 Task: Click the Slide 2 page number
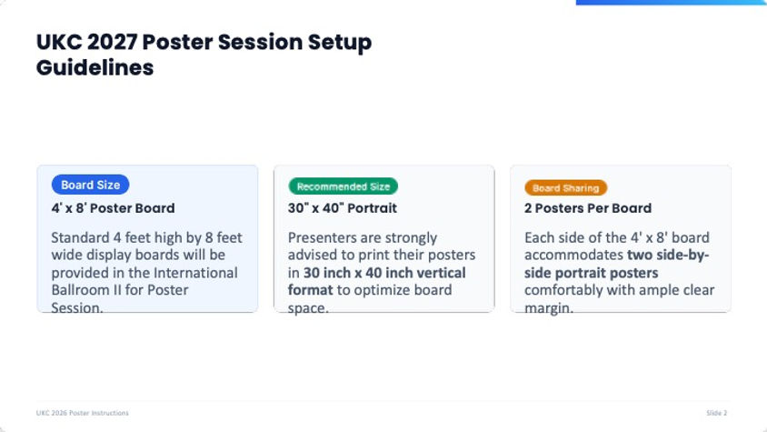coord(717,413)
